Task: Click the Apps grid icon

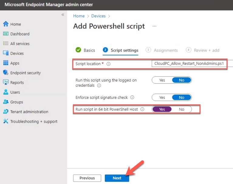Action: 6,63
